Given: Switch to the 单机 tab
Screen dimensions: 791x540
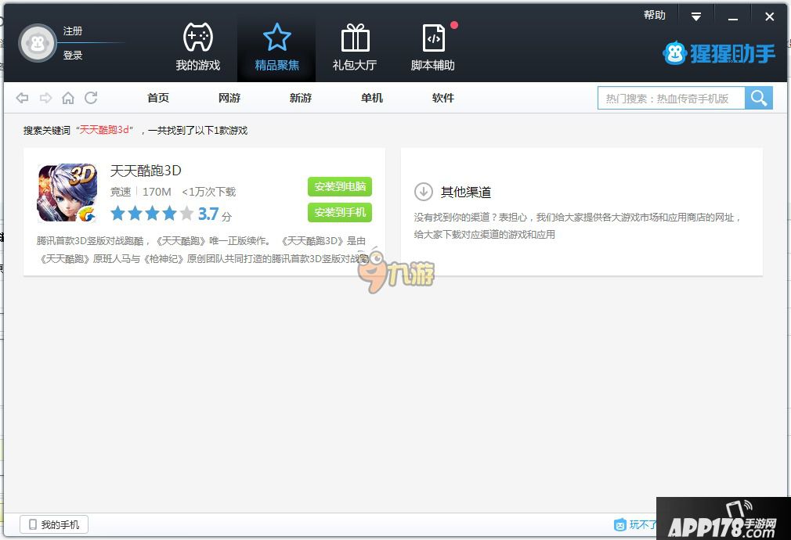Looking at the screenshot, I should click(372, 98).
